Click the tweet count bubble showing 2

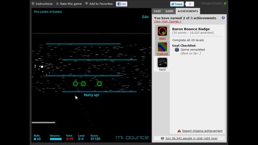(x=190, y=4)
